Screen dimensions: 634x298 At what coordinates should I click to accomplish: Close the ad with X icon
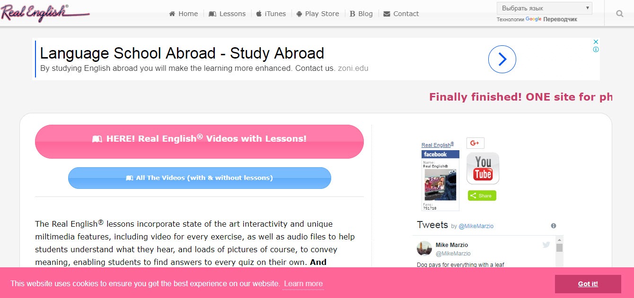[596, 42]
